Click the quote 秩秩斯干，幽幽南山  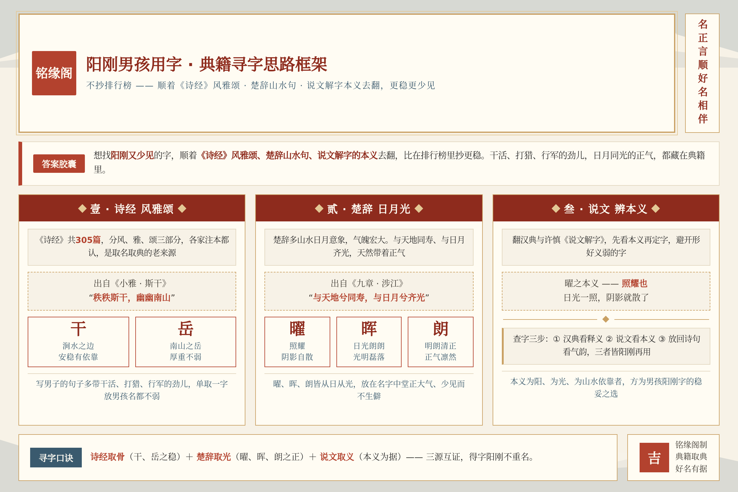[x=132, y=297]
